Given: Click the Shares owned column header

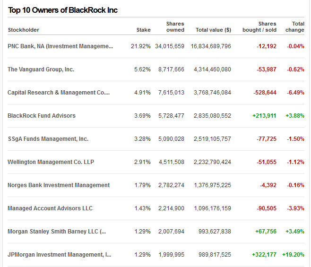Looking at the screenshot, I should [x=175, y=27].
